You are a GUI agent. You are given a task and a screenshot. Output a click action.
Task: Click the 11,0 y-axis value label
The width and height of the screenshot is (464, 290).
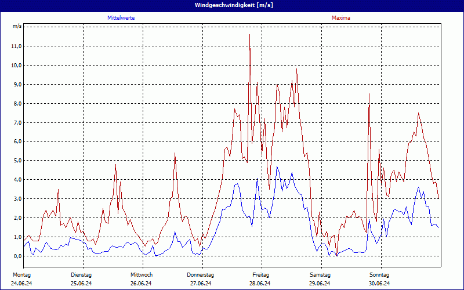click(16, 46)
